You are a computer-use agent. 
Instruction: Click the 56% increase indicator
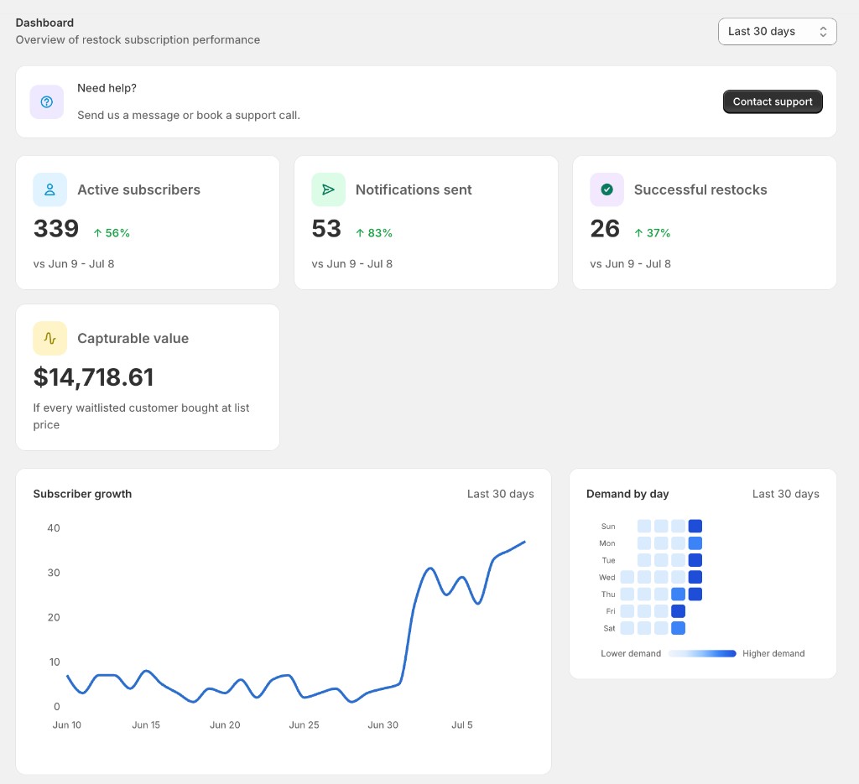point(112,233)
